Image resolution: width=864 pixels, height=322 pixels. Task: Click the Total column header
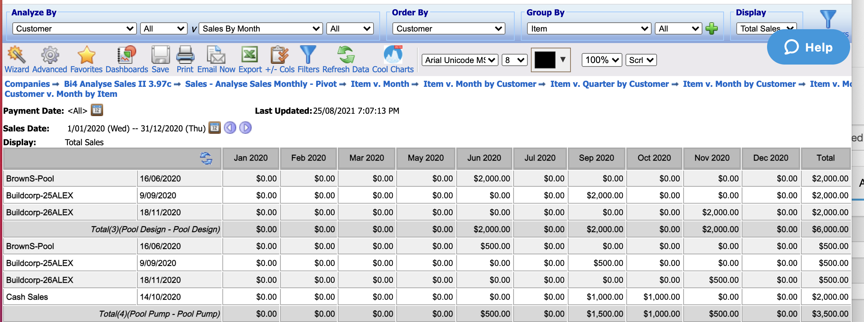pyautogui.click(x=826, y=158)
